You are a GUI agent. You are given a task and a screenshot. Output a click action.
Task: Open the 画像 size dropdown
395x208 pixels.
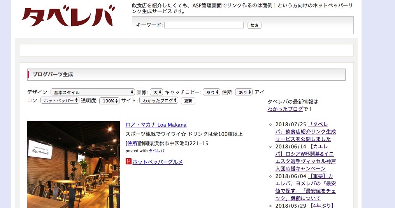click(156, 92)
